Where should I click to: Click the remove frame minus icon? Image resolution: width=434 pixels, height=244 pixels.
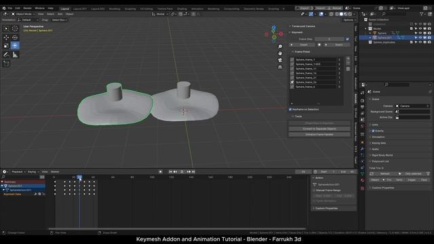pyautogui.click(x=348, y=63)
